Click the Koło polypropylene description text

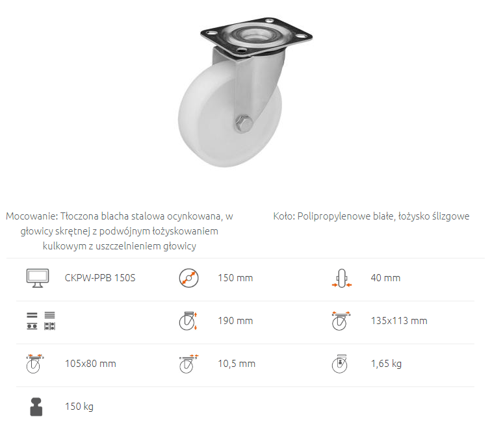pos(371,216)
